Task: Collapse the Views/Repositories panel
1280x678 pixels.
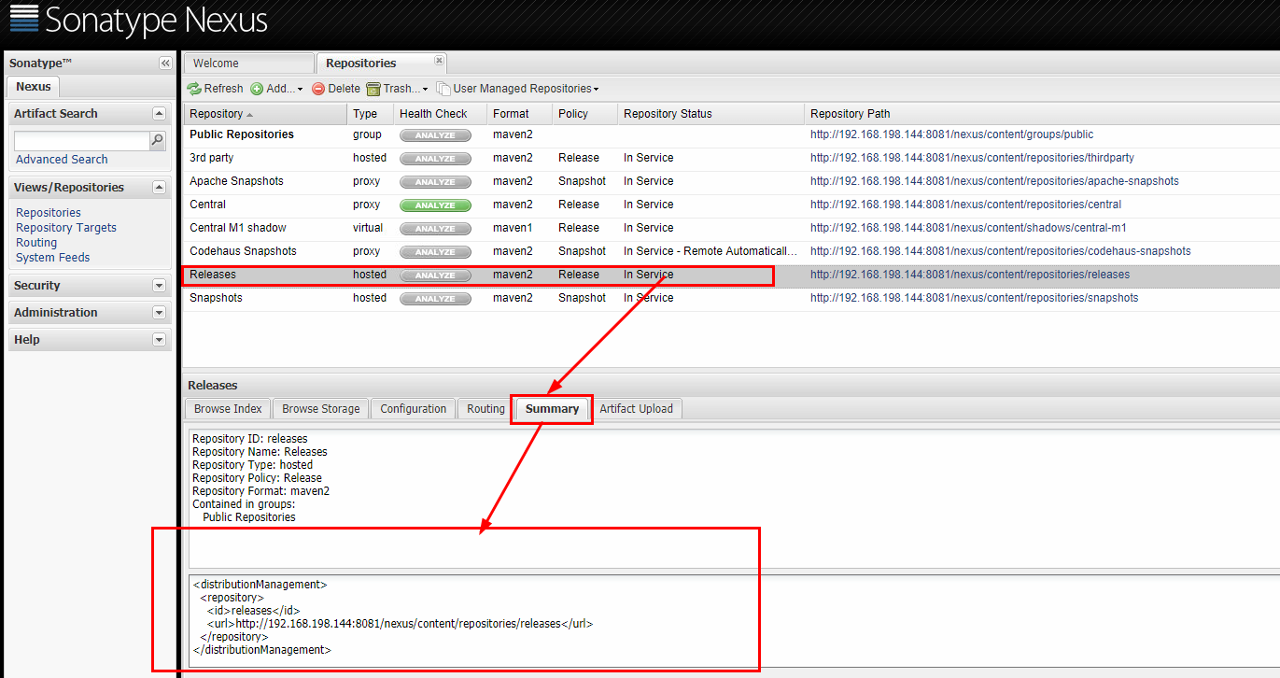Action: 159,187
